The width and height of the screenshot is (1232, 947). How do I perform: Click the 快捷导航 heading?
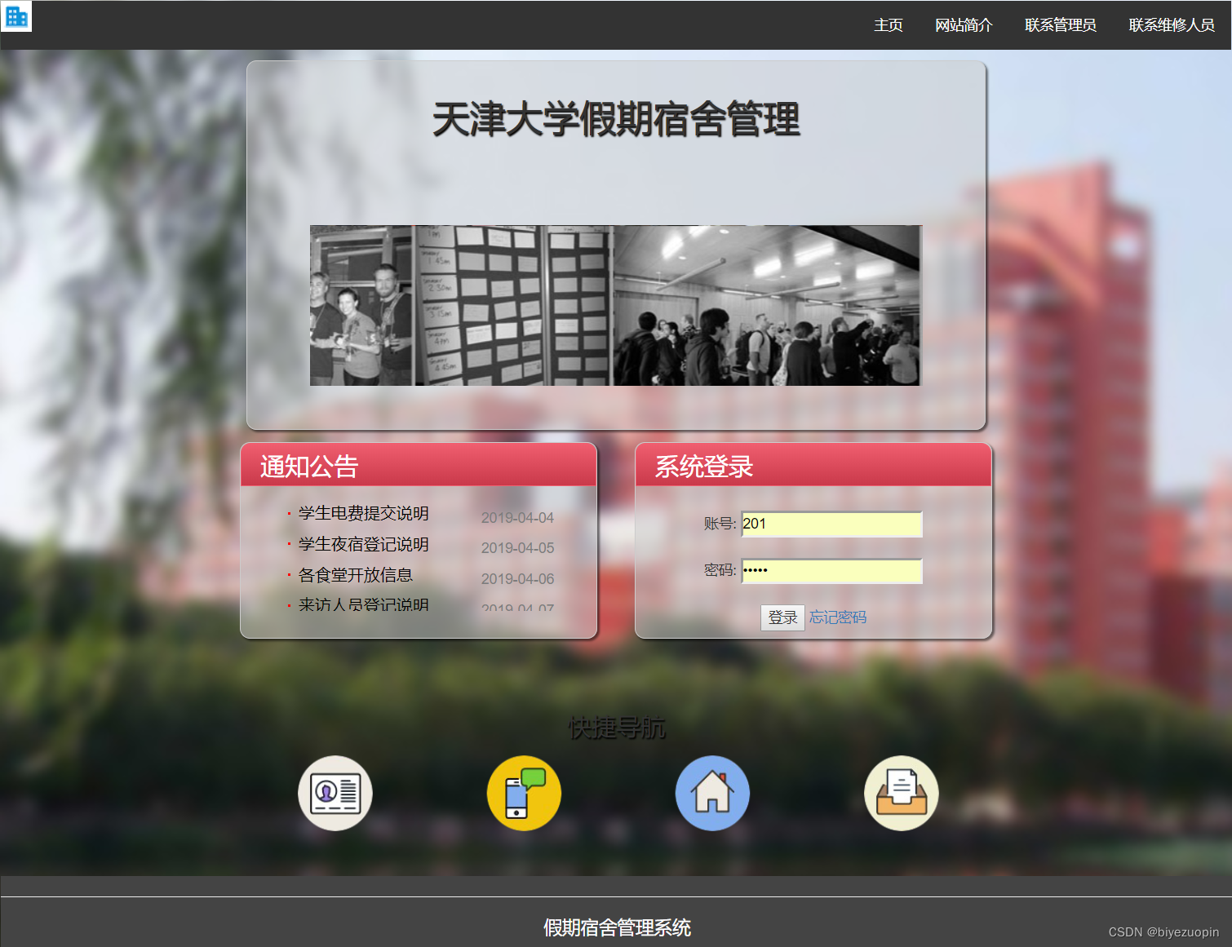click(617, 728)
